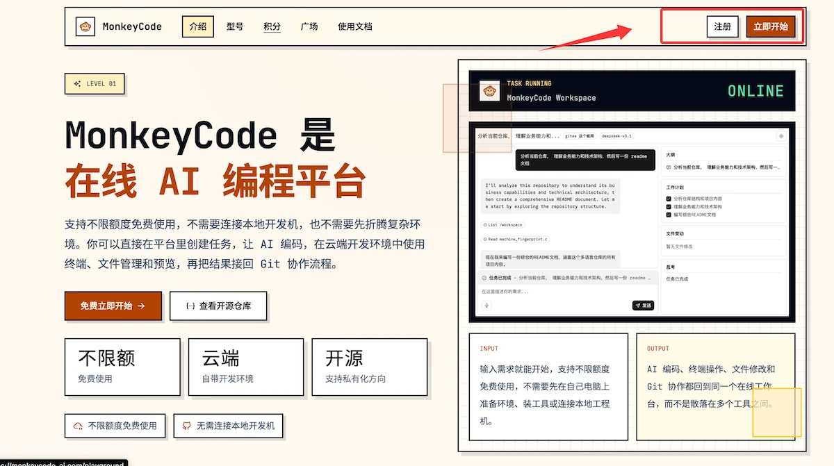This screenshot has width=834, height=466.
Task: Click the 注册 button
Action: pos(723,26)
